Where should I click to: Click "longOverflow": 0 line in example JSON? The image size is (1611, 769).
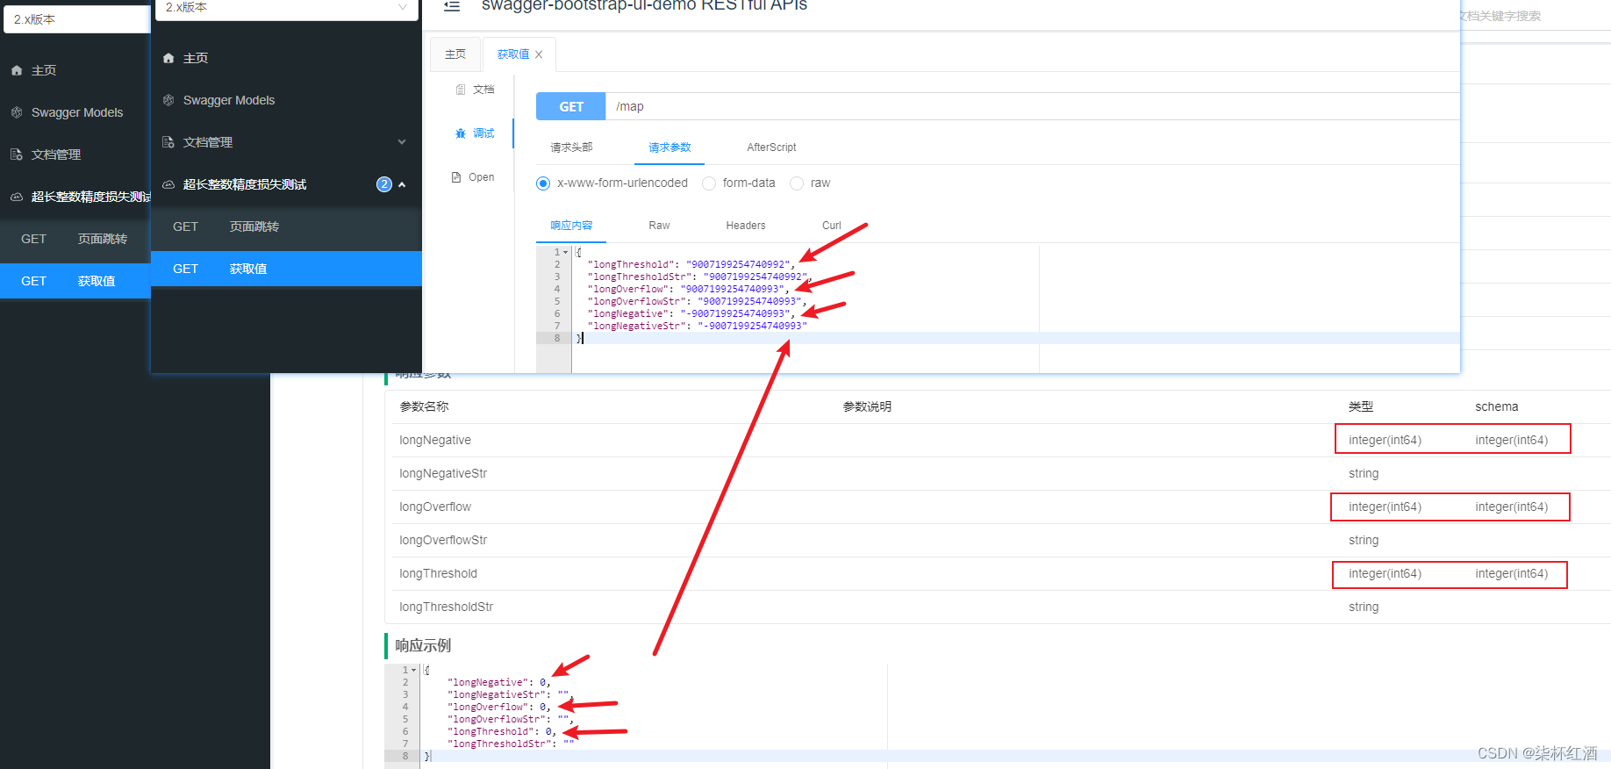[499, 707]
